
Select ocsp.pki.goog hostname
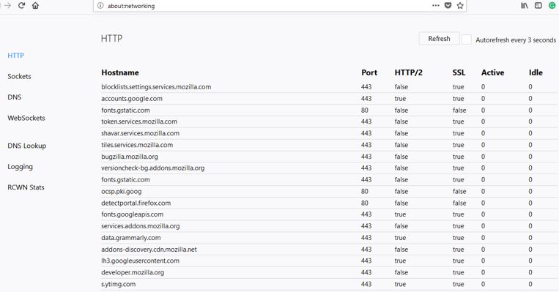(x=121, y=192)
